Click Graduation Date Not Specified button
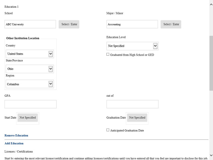 pos(137,118)
